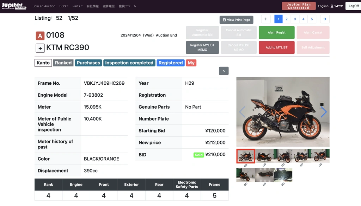
Task: Open user account 24231
Action: coord(337,6)
